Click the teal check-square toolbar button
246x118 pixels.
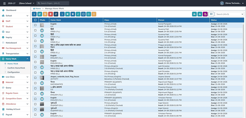coord(89,14)
